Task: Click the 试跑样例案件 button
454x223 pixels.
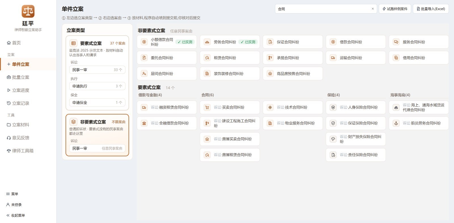Action: click(x=395, y=9)
